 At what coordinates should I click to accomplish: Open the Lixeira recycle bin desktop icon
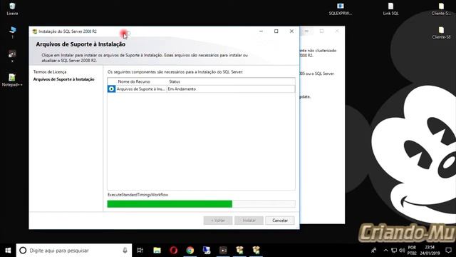tap(12, 9)
